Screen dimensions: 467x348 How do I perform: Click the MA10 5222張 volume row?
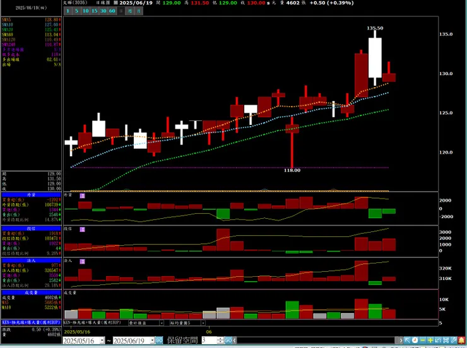click(x=32, y=307)
